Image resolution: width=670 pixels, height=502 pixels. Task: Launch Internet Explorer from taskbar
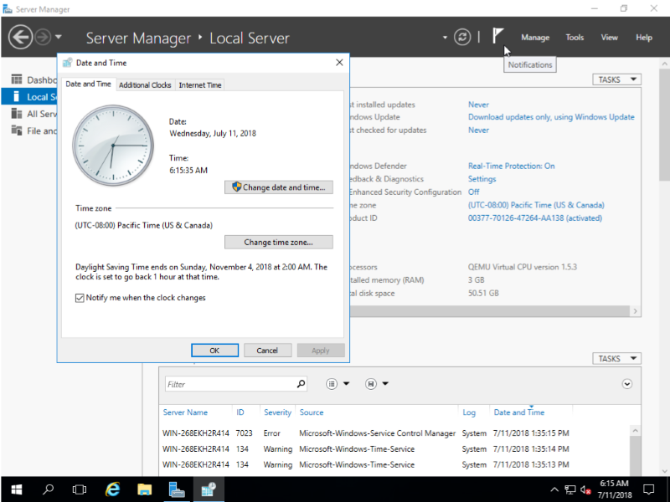112,489
